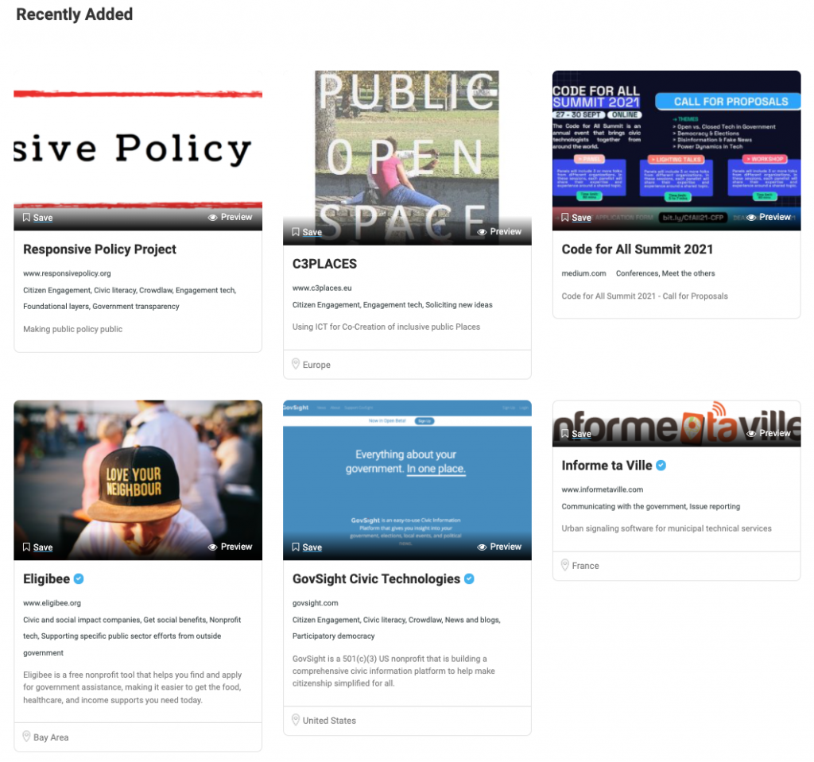
Task: Click the bookmark icon on Eligibee card
Action: coord(26,547)
